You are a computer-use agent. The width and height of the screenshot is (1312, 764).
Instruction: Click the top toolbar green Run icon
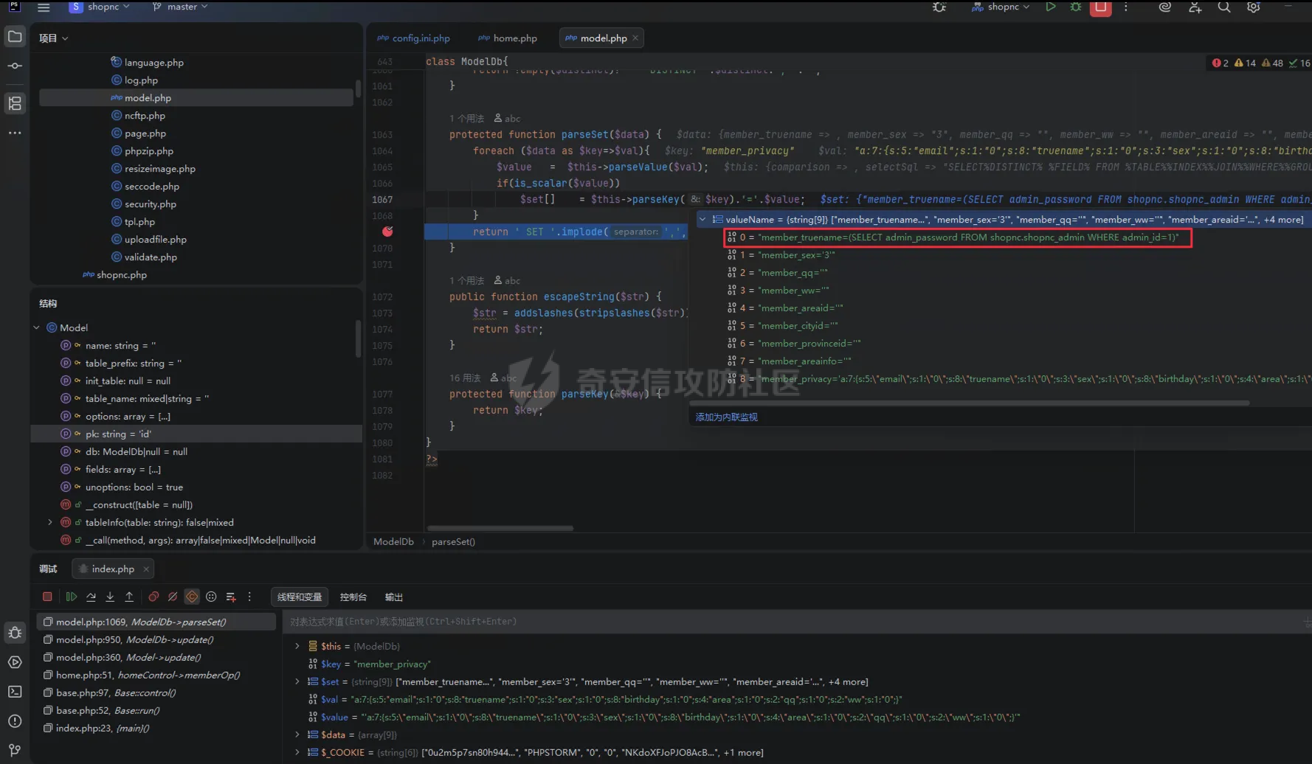(x=1050, y=7)
